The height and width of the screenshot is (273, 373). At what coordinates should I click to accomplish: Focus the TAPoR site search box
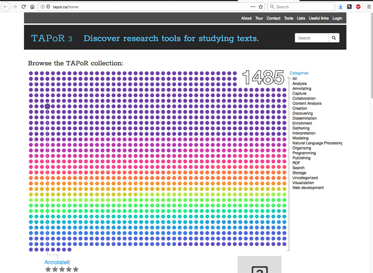click(312, 38)
